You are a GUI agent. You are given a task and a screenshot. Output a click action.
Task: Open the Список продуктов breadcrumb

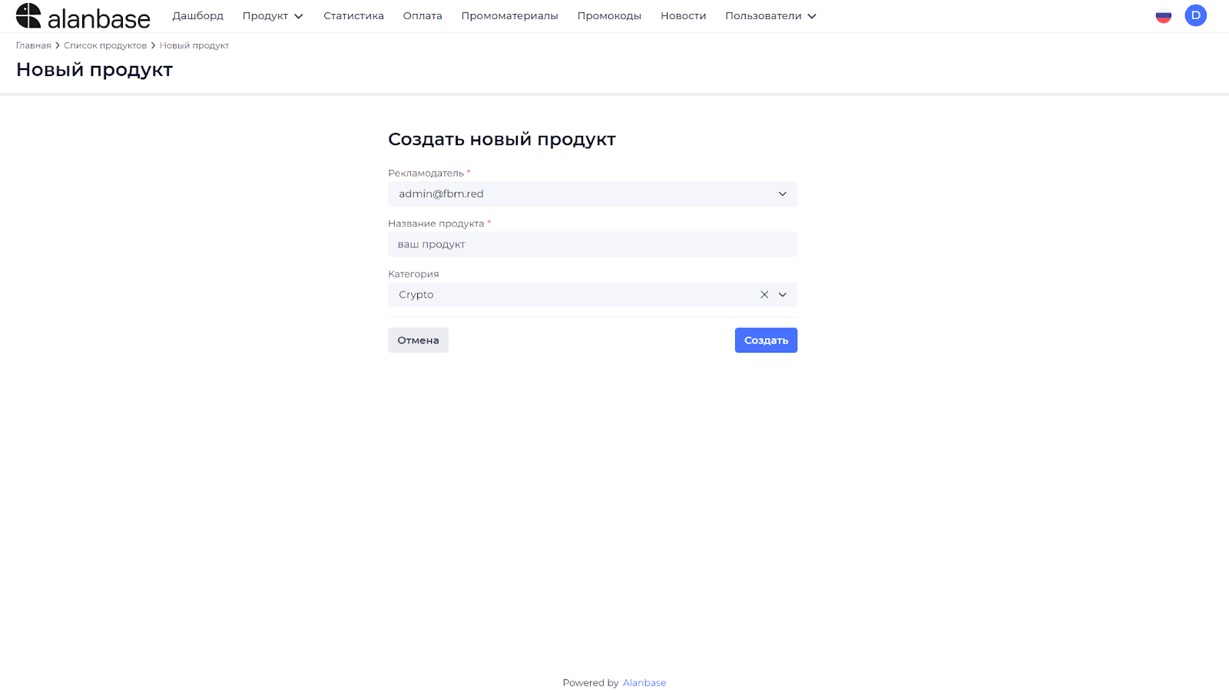[x=105, y=45]
